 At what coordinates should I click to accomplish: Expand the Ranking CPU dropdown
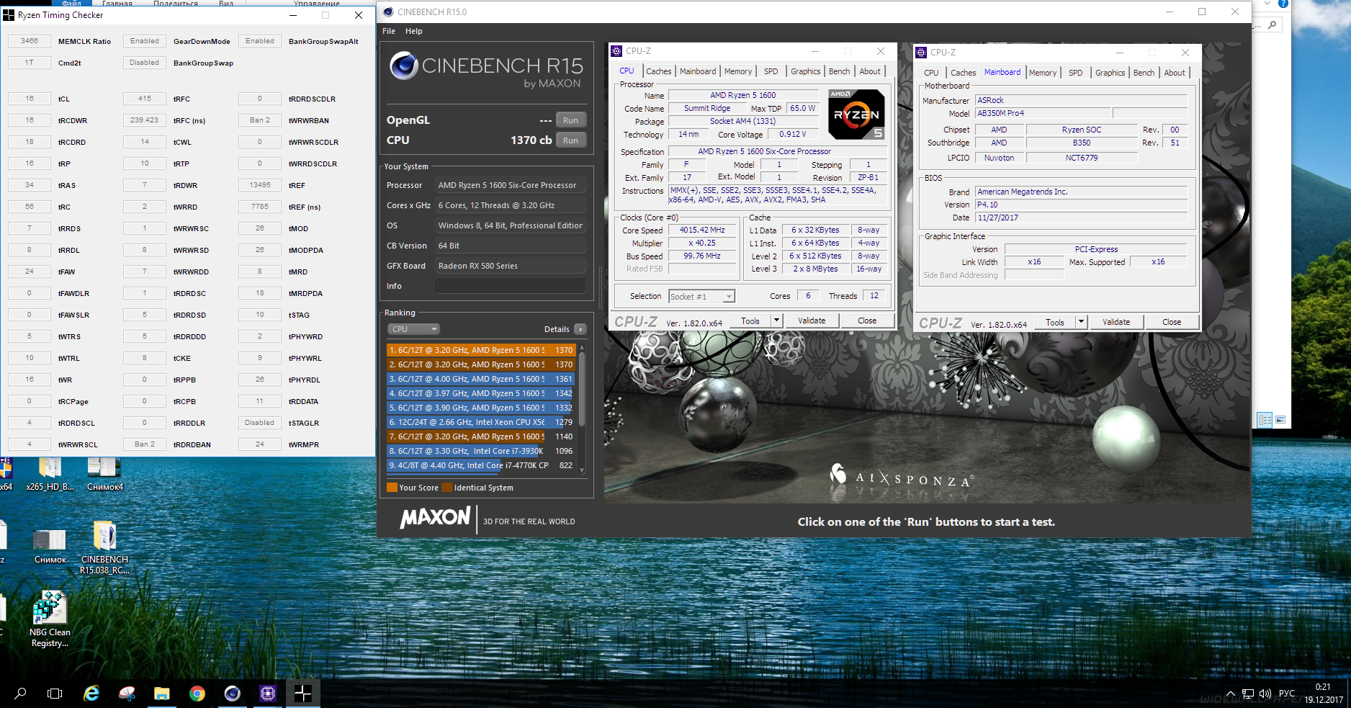pos(413,329)
